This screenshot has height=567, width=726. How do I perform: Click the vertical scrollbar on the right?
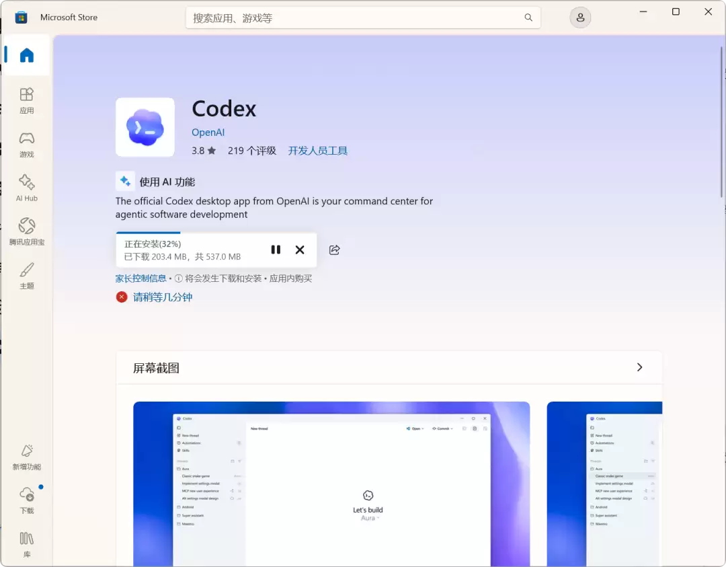[x=721, y=123]
